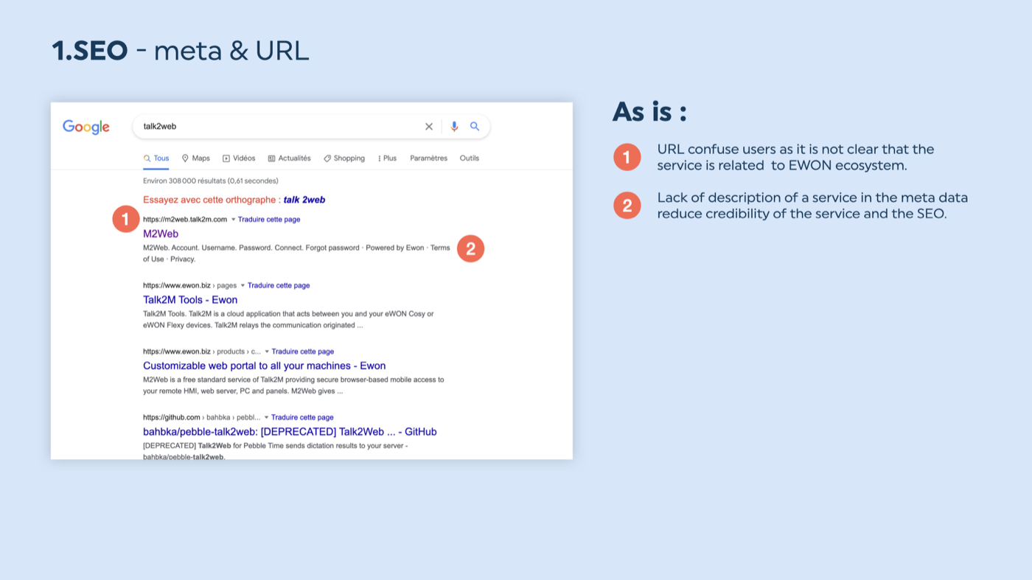
Task: Switch to the Vidéos tab
Action: pos(239,158)
